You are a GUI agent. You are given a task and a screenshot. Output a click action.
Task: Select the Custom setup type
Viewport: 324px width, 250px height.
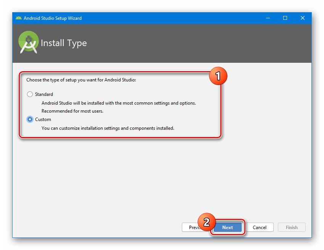click(x=30, y=119)
